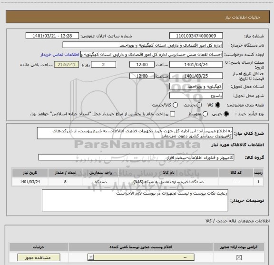Click the price validity 12:00 time field
274x265 pixels.
[142, 76]
